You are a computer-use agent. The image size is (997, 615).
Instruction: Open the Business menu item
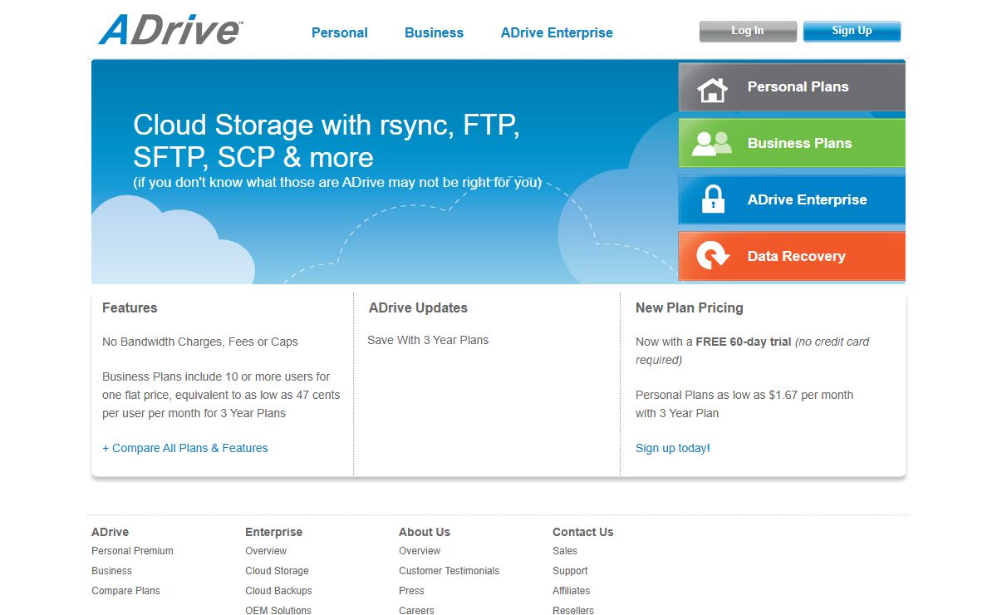434,32
